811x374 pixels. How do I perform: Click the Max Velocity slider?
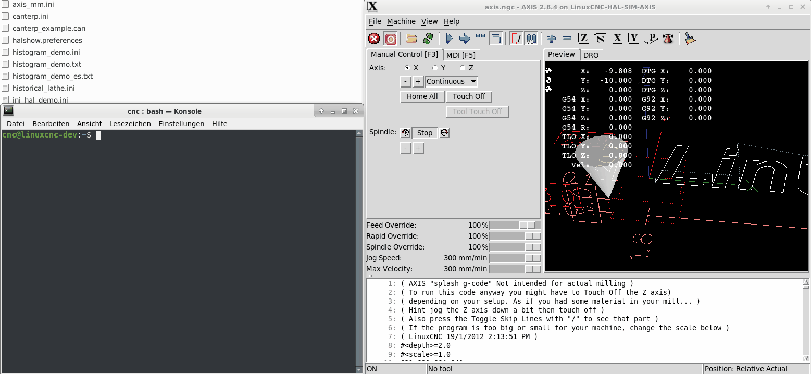click(x=515, y=269)
